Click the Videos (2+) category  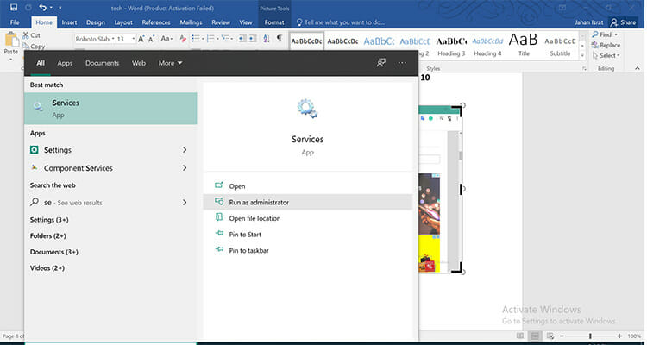[x=47, y=268]
